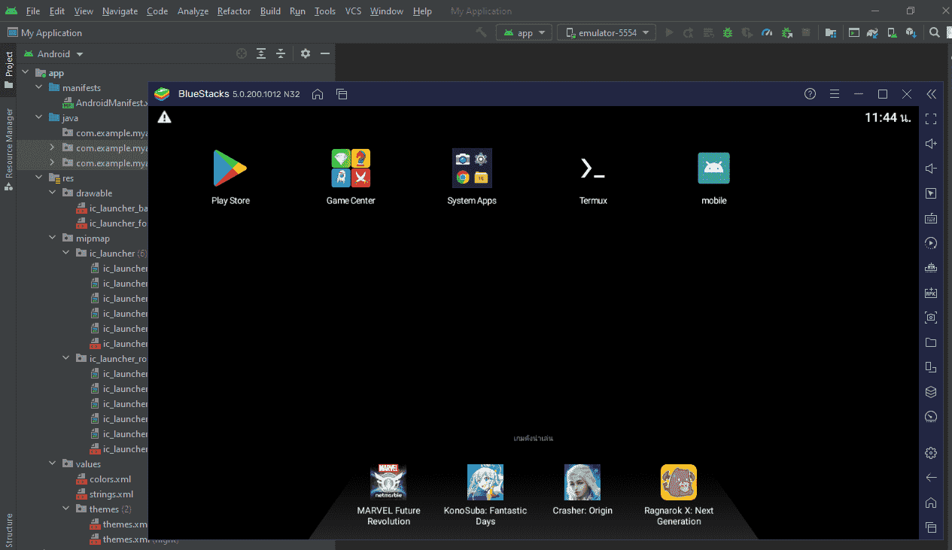This screenshot has width=952, height=550.
Task: Collapse the java folder chevron
Action: pyautogui.click(x=39, y=118)
